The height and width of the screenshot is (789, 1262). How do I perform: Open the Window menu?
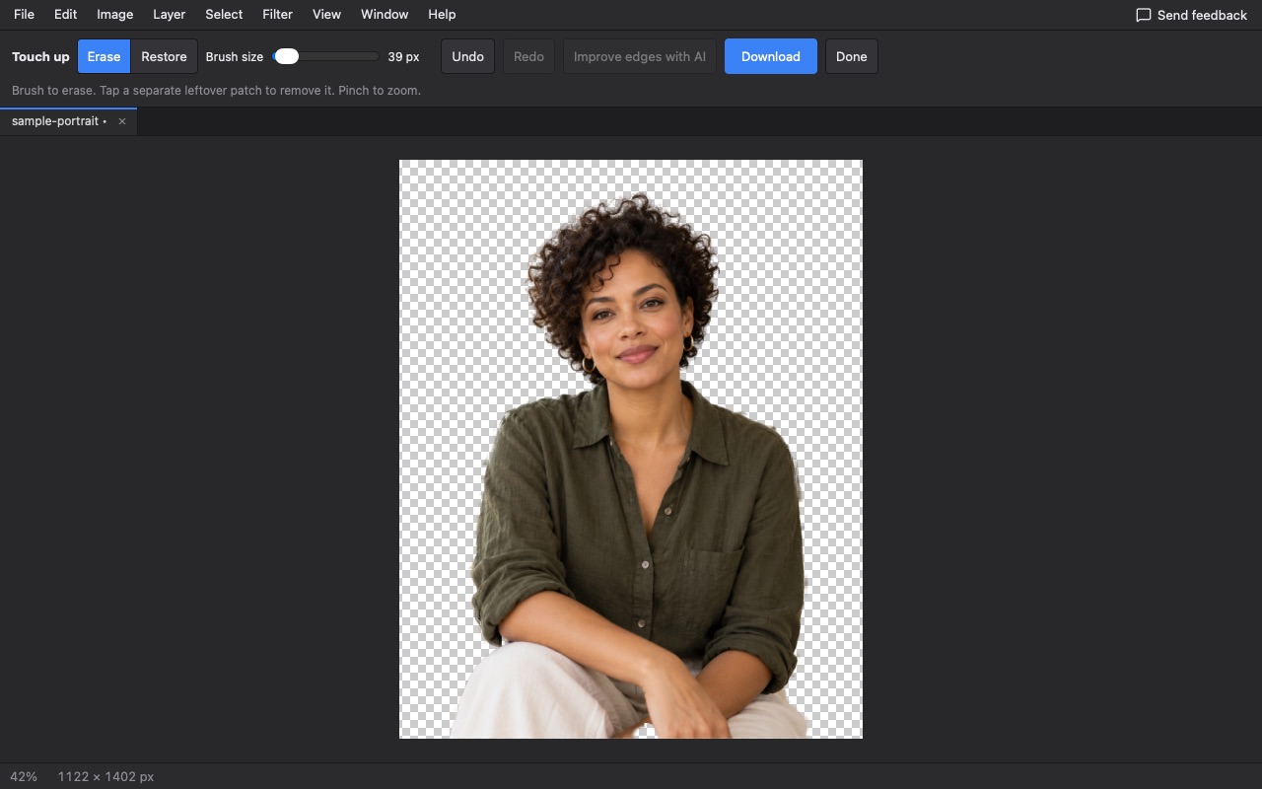[x=385, y=14]
